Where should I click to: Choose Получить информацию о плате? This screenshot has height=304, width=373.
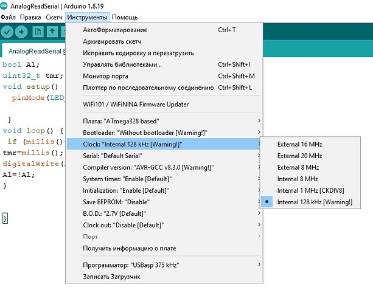164,249
